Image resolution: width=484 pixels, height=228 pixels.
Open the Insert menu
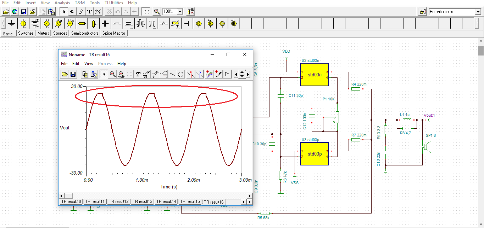(30, 3)
